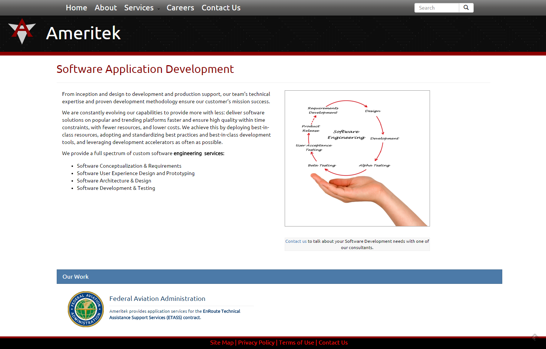Click the search magnifying glass button

tap(466, 8)
